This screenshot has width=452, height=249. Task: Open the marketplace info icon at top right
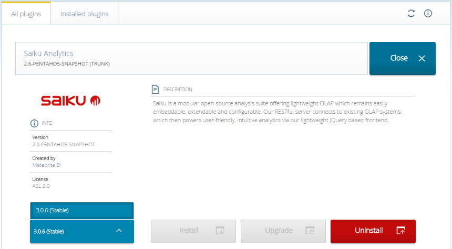(428, 13)
